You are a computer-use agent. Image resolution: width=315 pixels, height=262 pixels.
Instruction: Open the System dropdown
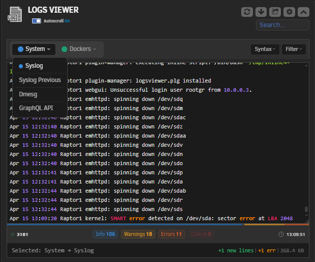(x=34, y=49)
